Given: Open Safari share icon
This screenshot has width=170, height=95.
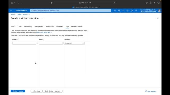Looking at the screenshot, I should pyautogui.click(x=151, y=3).
